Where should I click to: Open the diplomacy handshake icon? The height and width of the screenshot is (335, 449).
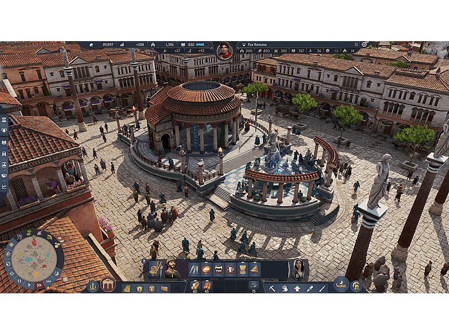coord(4,176)
